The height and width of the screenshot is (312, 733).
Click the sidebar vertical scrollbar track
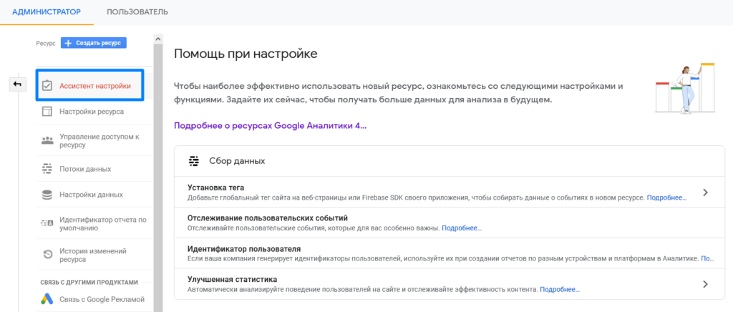pos(158,177)
